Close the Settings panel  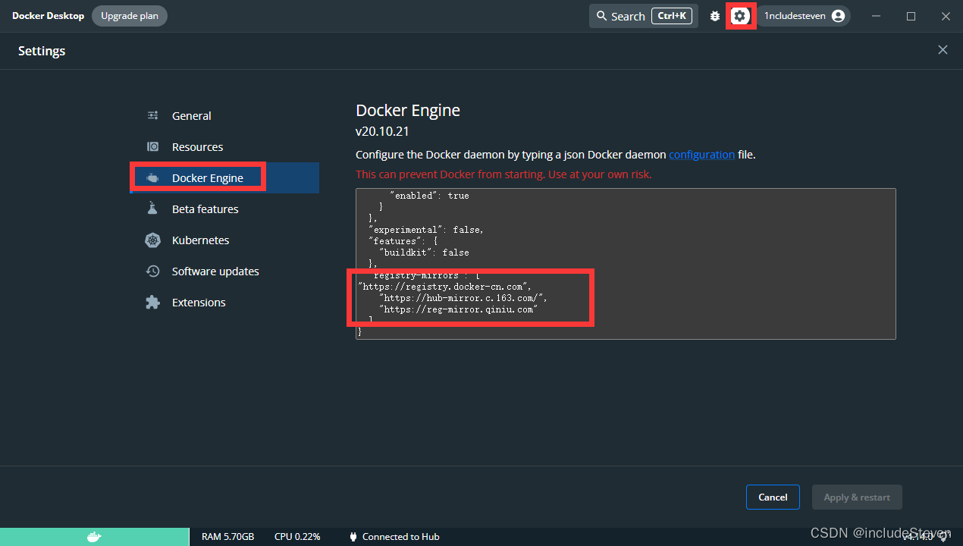[x=943, y=50]
